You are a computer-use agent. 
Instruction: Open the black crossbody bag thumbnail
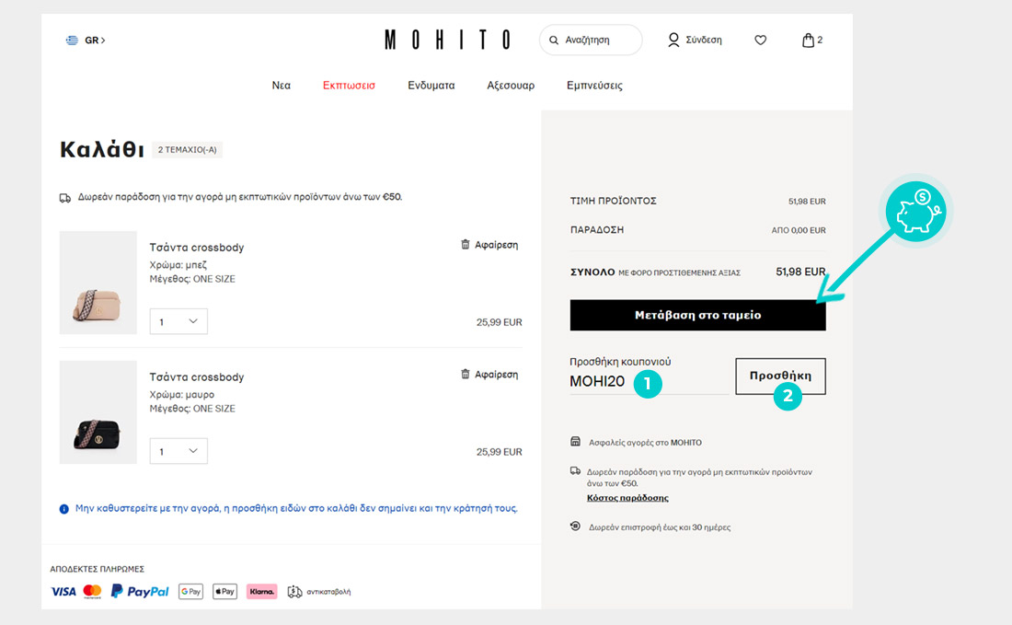click(x=98, y=412)
